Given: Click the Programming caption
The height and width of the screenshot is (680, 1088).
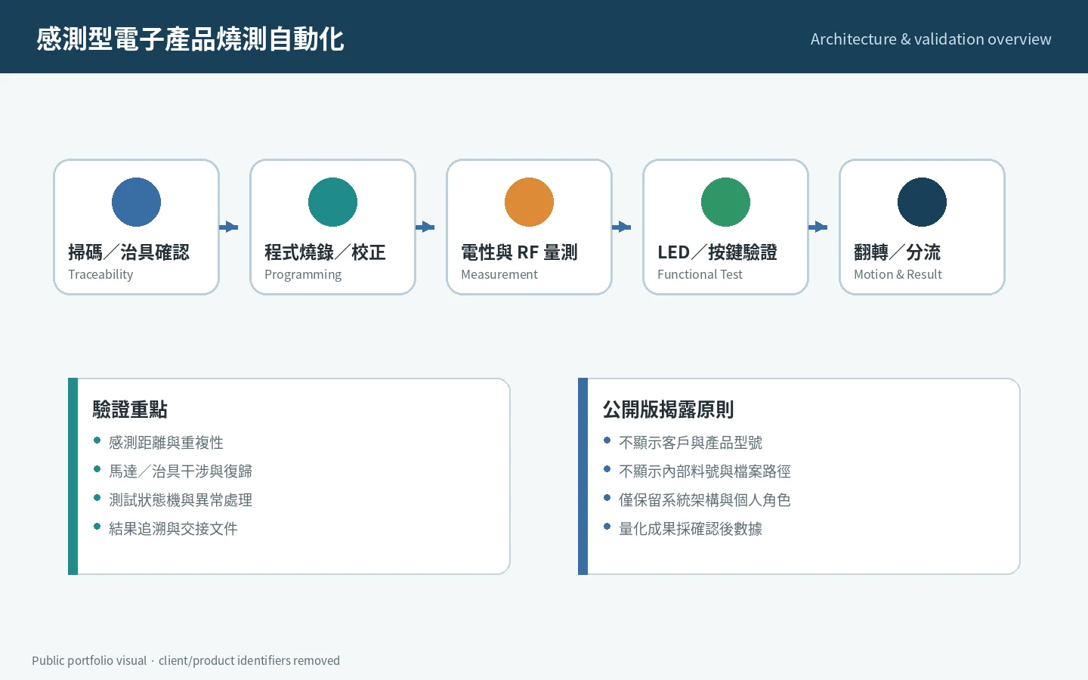Looking at the screenshot, I should pyautogui.click(x=303, y=275).
